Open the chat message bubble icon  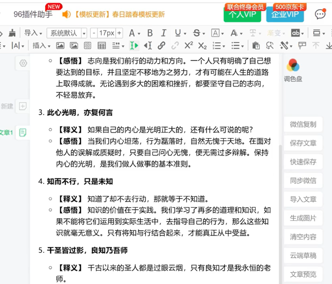[x=320, y=14]
